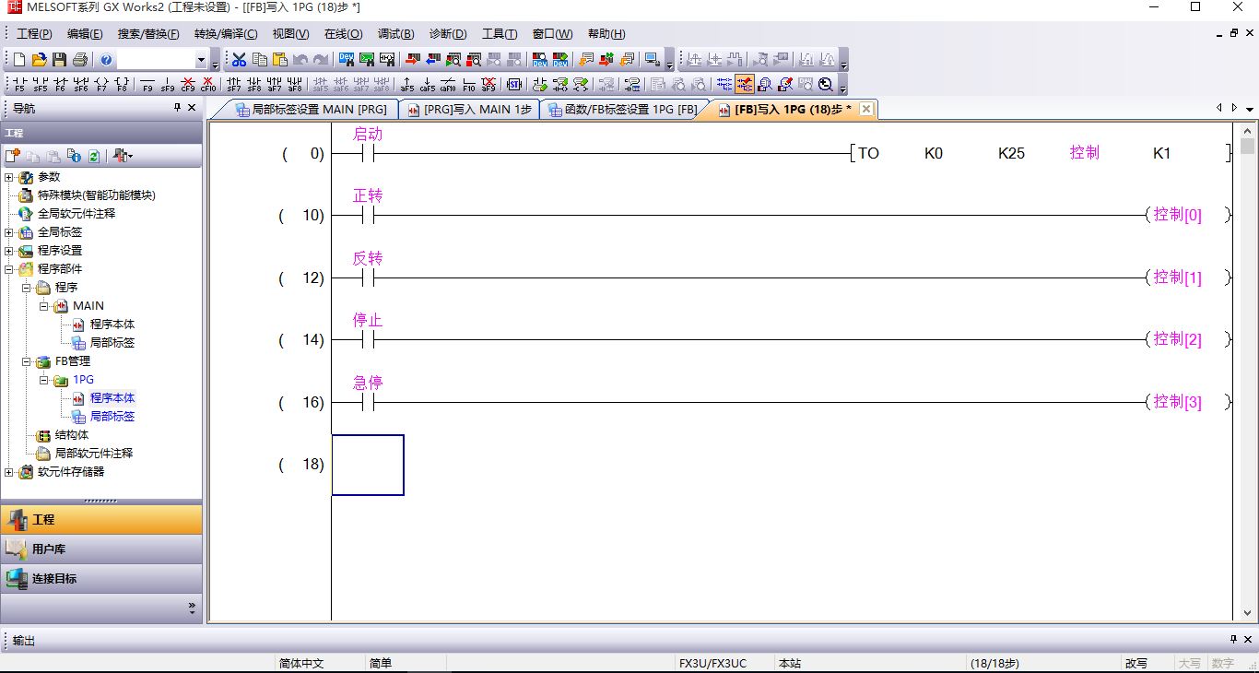This screenshot has width=1259, height=673.
Task: Open the 在线(O) menu
Action: [x=343, y=34]
